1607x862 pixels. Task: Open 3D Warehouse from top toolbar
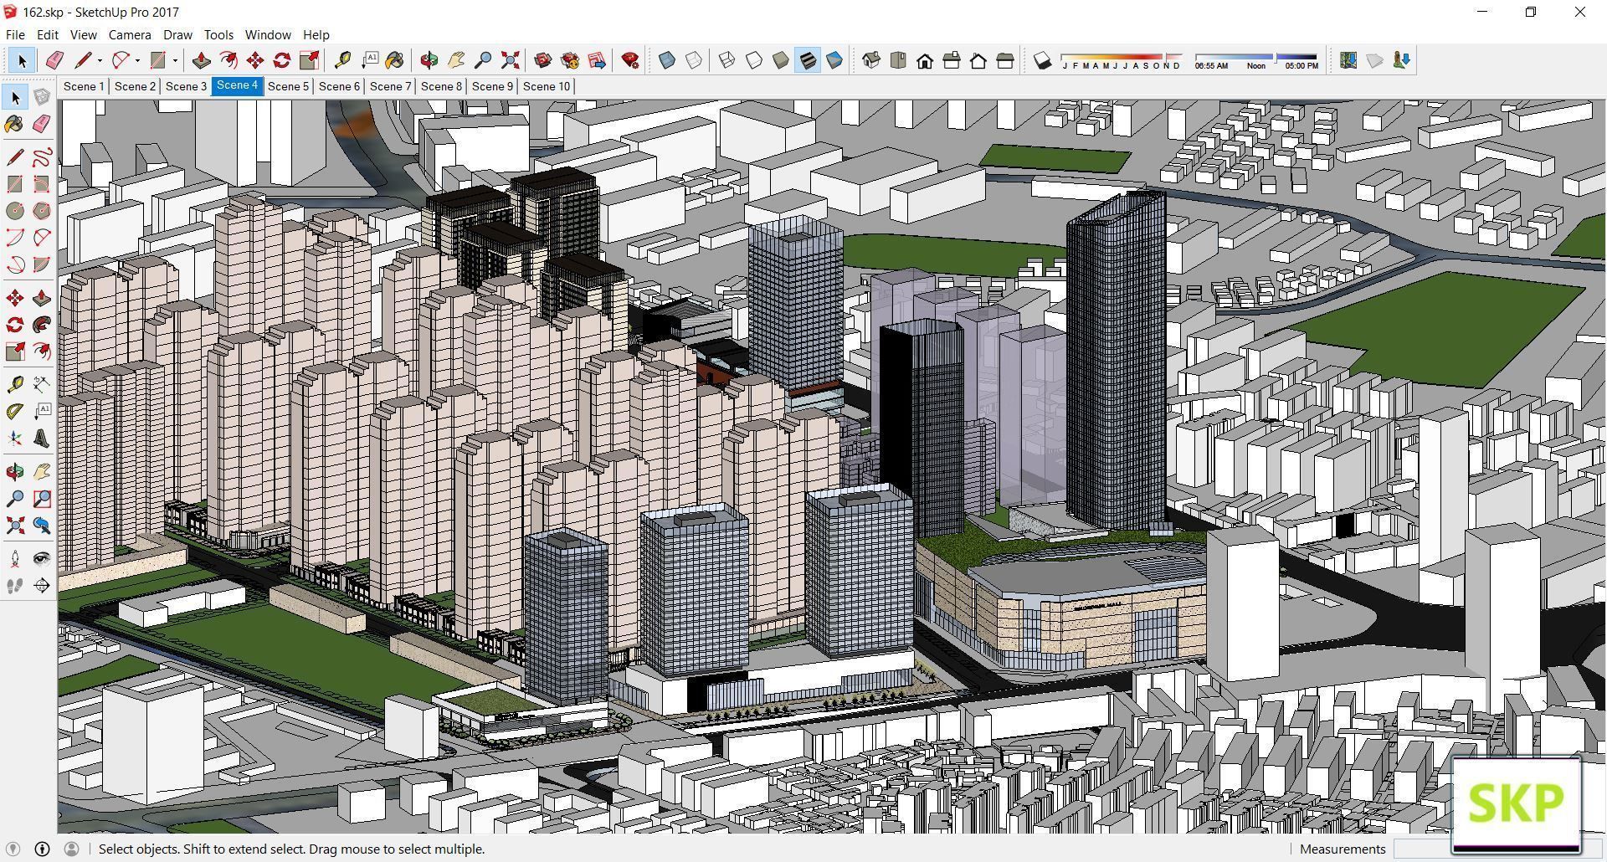(543, 60)
